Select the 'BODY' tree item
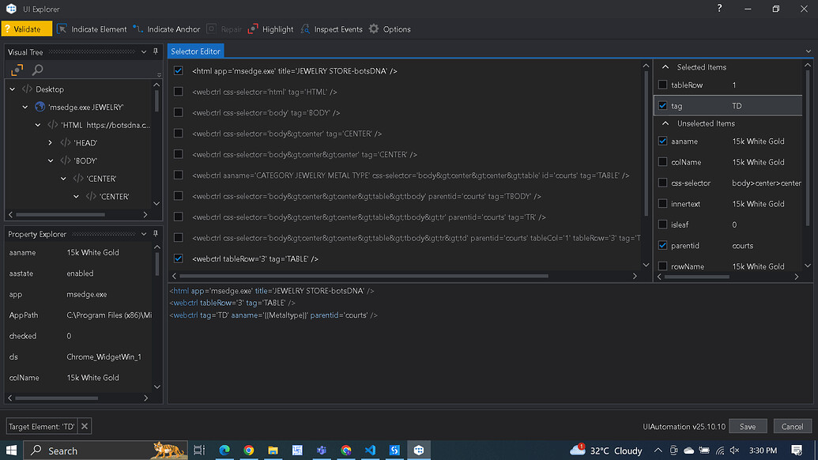This screenshot has height=460, width=818. 85,160
